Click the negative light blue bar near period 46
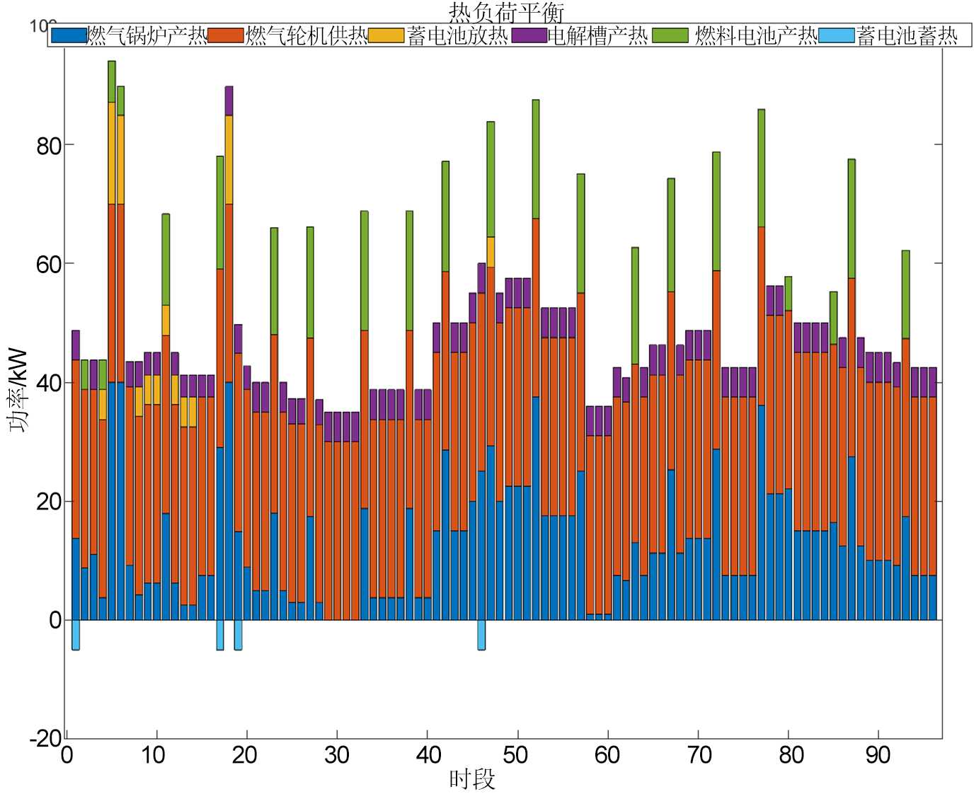Screen dimensions: 974x794 481,635
